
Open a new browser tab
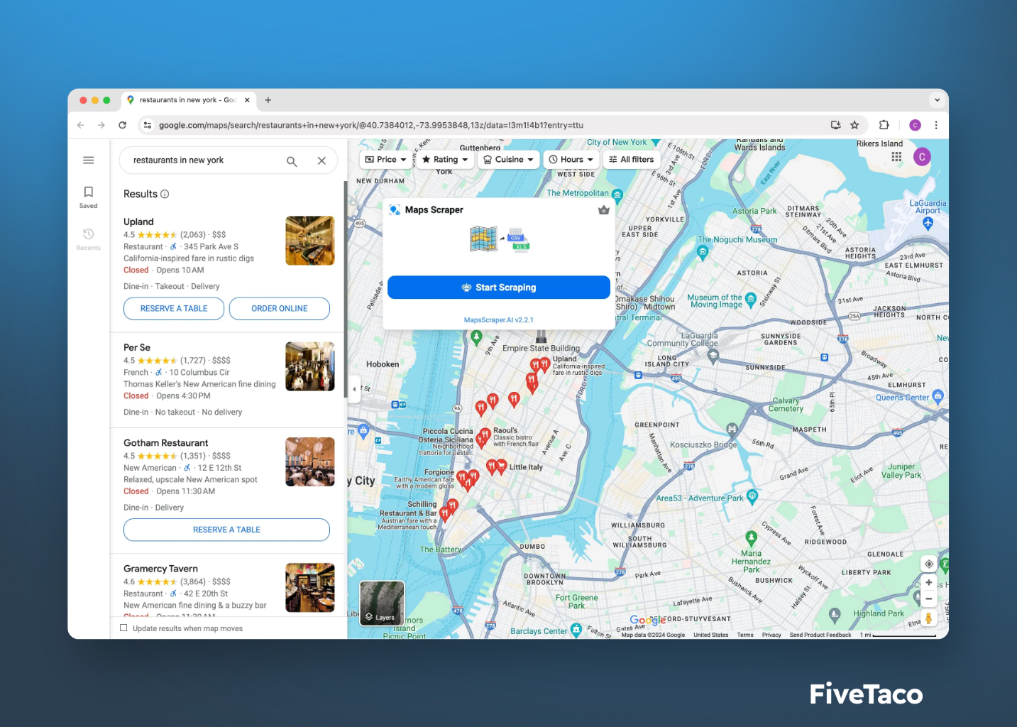pyautogui.click(x=268, y=100)
